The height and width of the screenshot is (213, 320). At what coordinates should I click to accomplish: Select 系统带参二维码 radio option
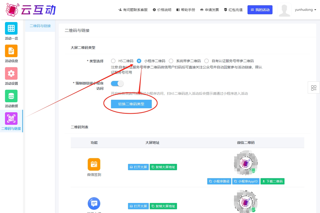(171, 61)
